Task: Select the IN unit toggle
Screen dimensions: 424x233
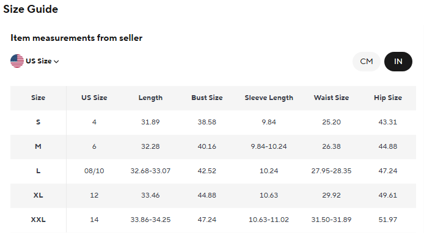Action: pyautogui.click(x=398, y=62)
